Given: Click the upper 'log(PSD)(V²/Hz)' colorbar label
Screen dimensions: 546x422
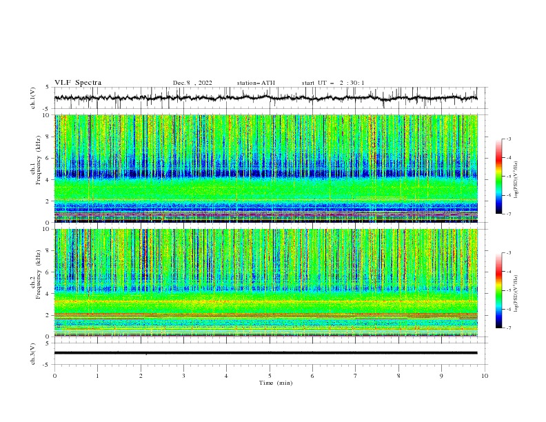Looking at the screenshot, I should pyautogui.click(x=516, y=180).
